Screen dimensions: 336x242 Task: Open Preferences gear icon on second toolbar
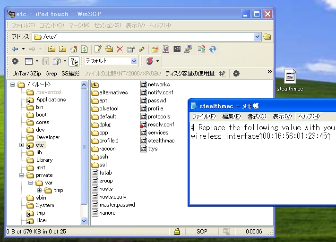pyautogui.click(x=15, y=61)
